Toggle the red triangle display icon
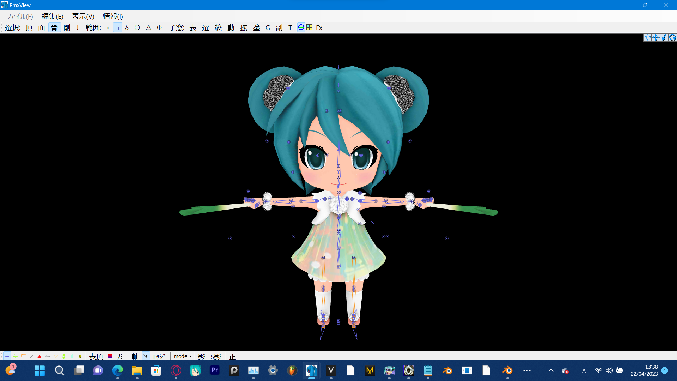677x381 pixels. 39,356
